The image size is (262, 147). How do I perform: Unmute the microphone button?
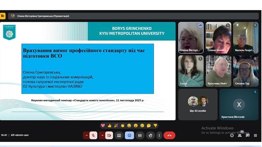[x=94, y=135]
